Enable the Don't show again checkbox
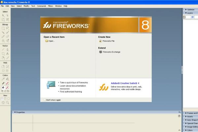Viewport: 198px width, 132px height. coord(45,100)
